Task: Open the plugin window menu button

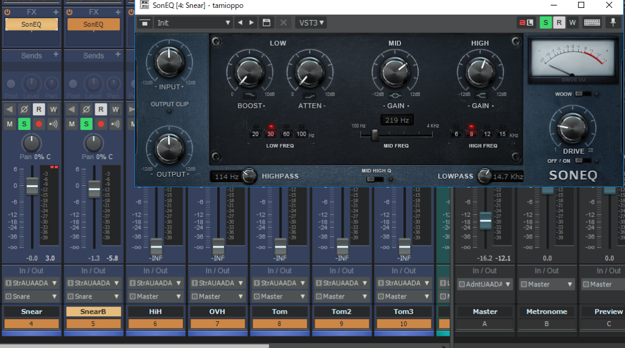Action: [144, 23]
